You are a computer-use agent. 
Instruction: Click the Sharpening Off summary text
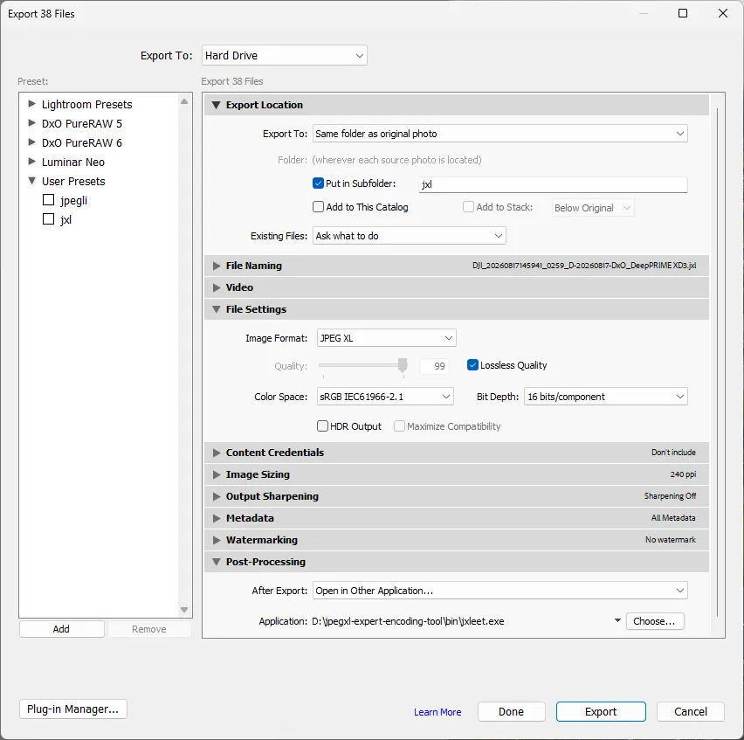tap(670, 496)
